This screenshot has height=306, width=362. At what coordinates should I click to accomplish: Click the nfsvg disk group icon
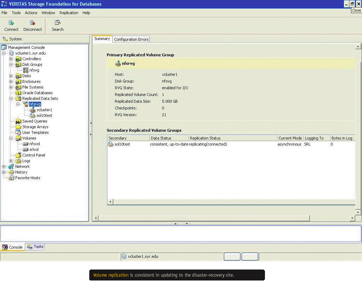pos(26,70)
